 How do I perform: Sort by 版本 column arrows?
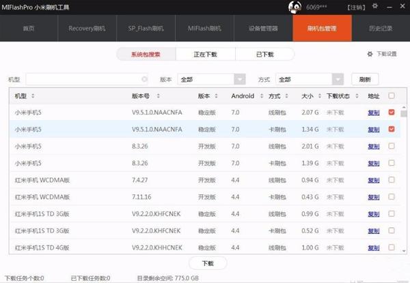coord(216,95)
